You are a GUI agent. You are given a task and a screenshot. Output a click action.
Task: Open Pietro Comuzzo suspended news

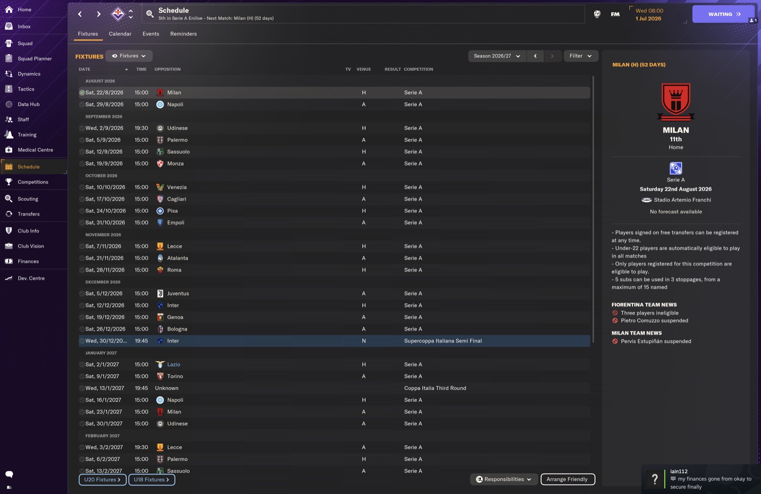coord(654,321)
